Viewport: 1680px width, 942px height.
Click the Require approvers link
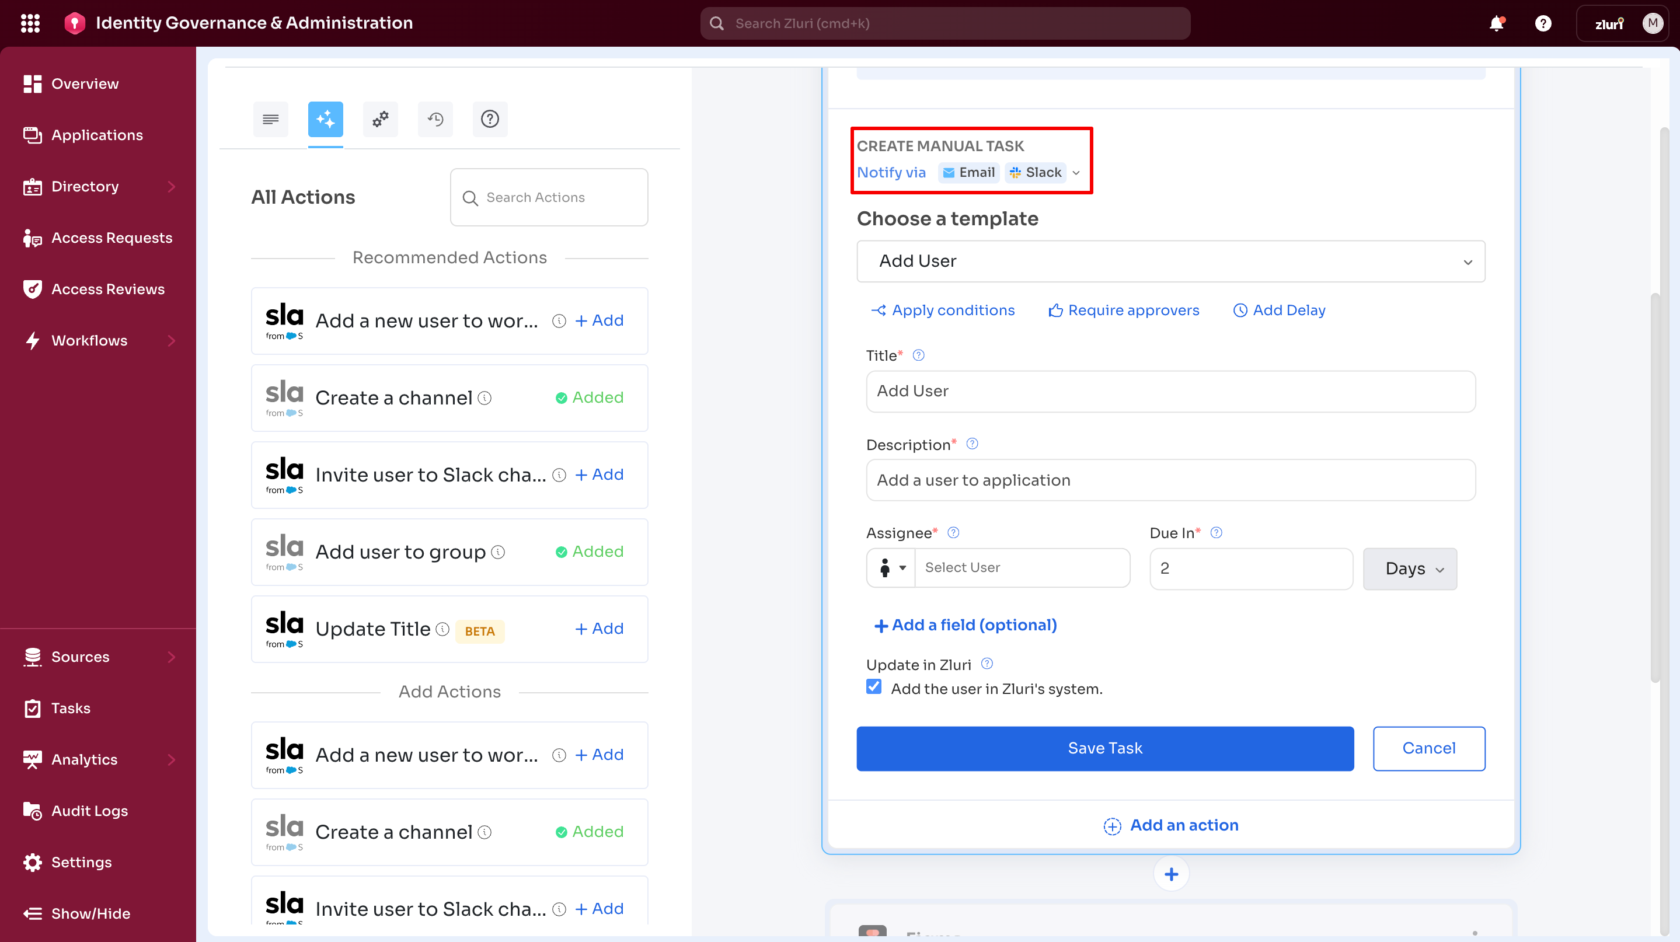click(1124, 310)
